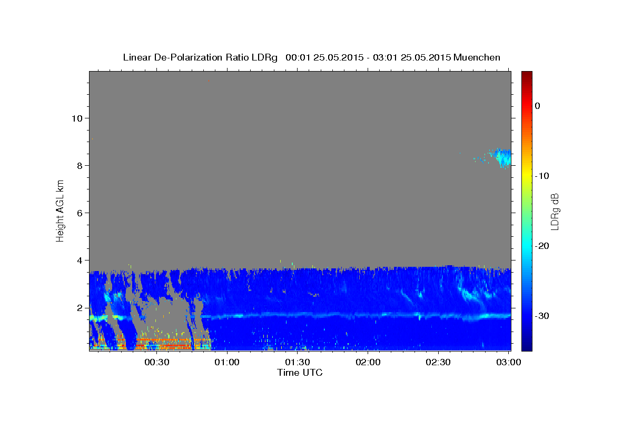The width and height of the screenshot is (632, 421).
Task: Click the 00:30 time tick label
Action: click(156, 362)
